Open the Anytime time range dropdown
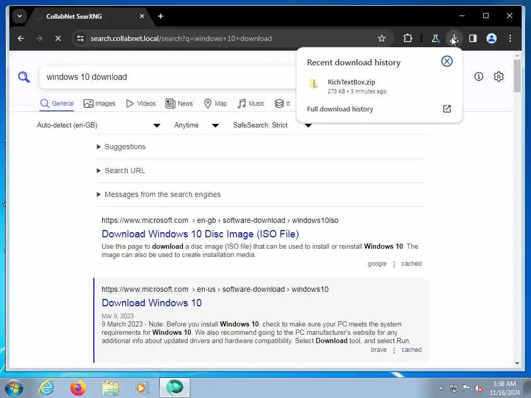Viewport: 531px width, 398px height. 197,125
